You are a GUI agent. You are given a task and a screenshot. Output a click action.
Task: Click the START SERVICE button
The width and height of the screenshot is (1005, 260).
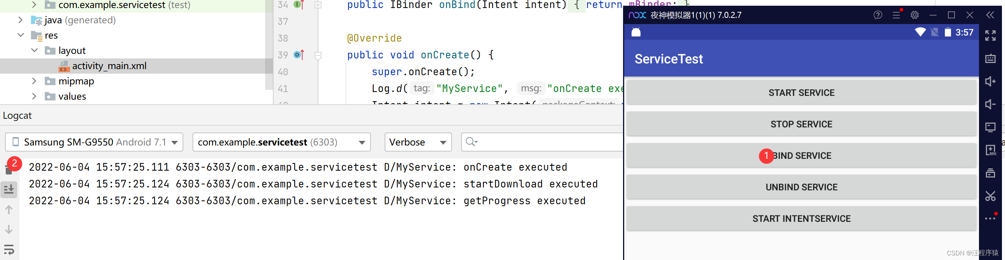801,93
